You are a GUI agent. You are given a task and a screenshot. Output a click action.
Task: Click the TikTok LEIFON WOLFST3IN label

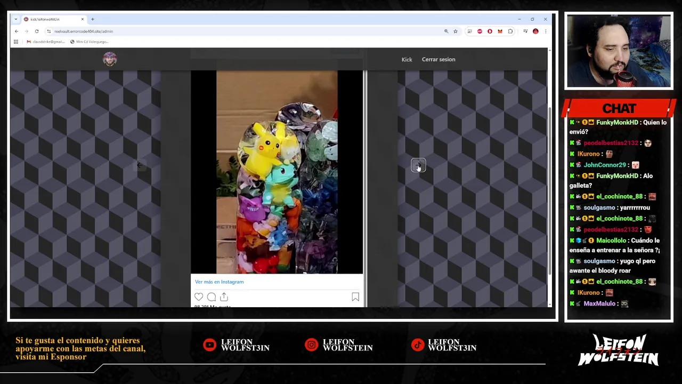coord(452,345)
